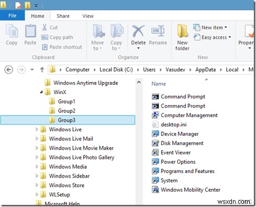256x207 pixels.
Task: Collapse the WinX folder tree
Action: tap(41, 92)
